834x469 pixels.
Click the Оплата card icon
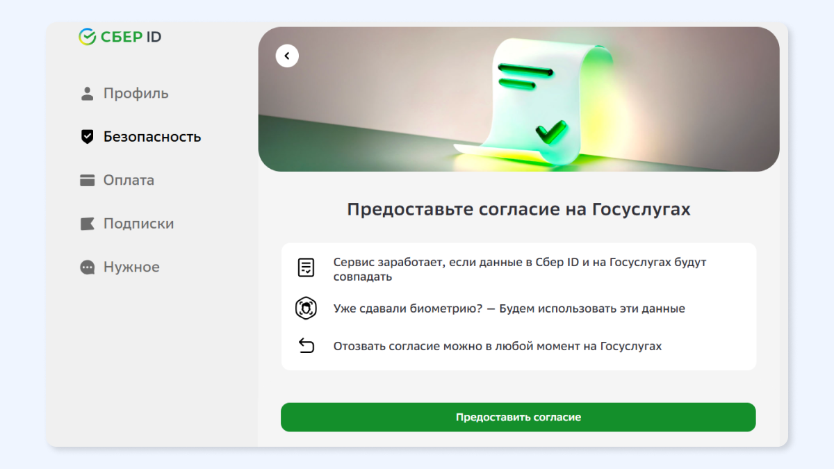pos(87,181)
